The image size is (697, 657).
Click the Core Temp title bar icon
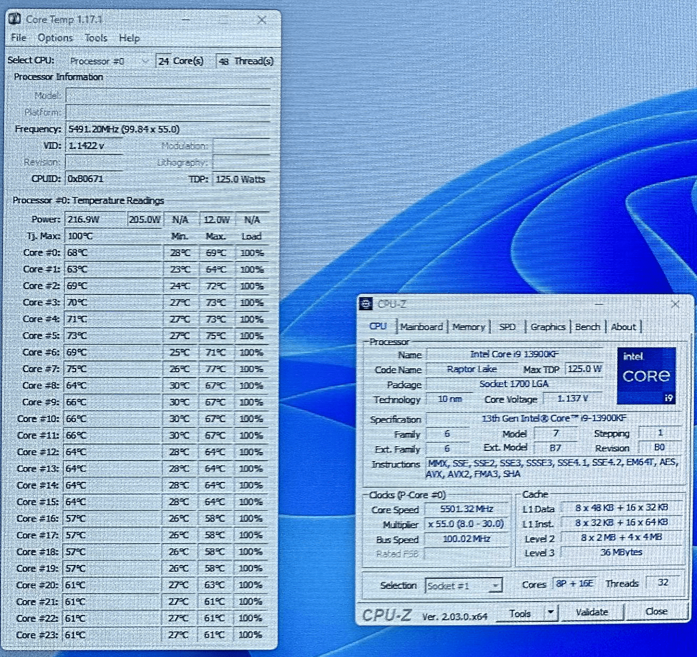(x=15, y=20)
